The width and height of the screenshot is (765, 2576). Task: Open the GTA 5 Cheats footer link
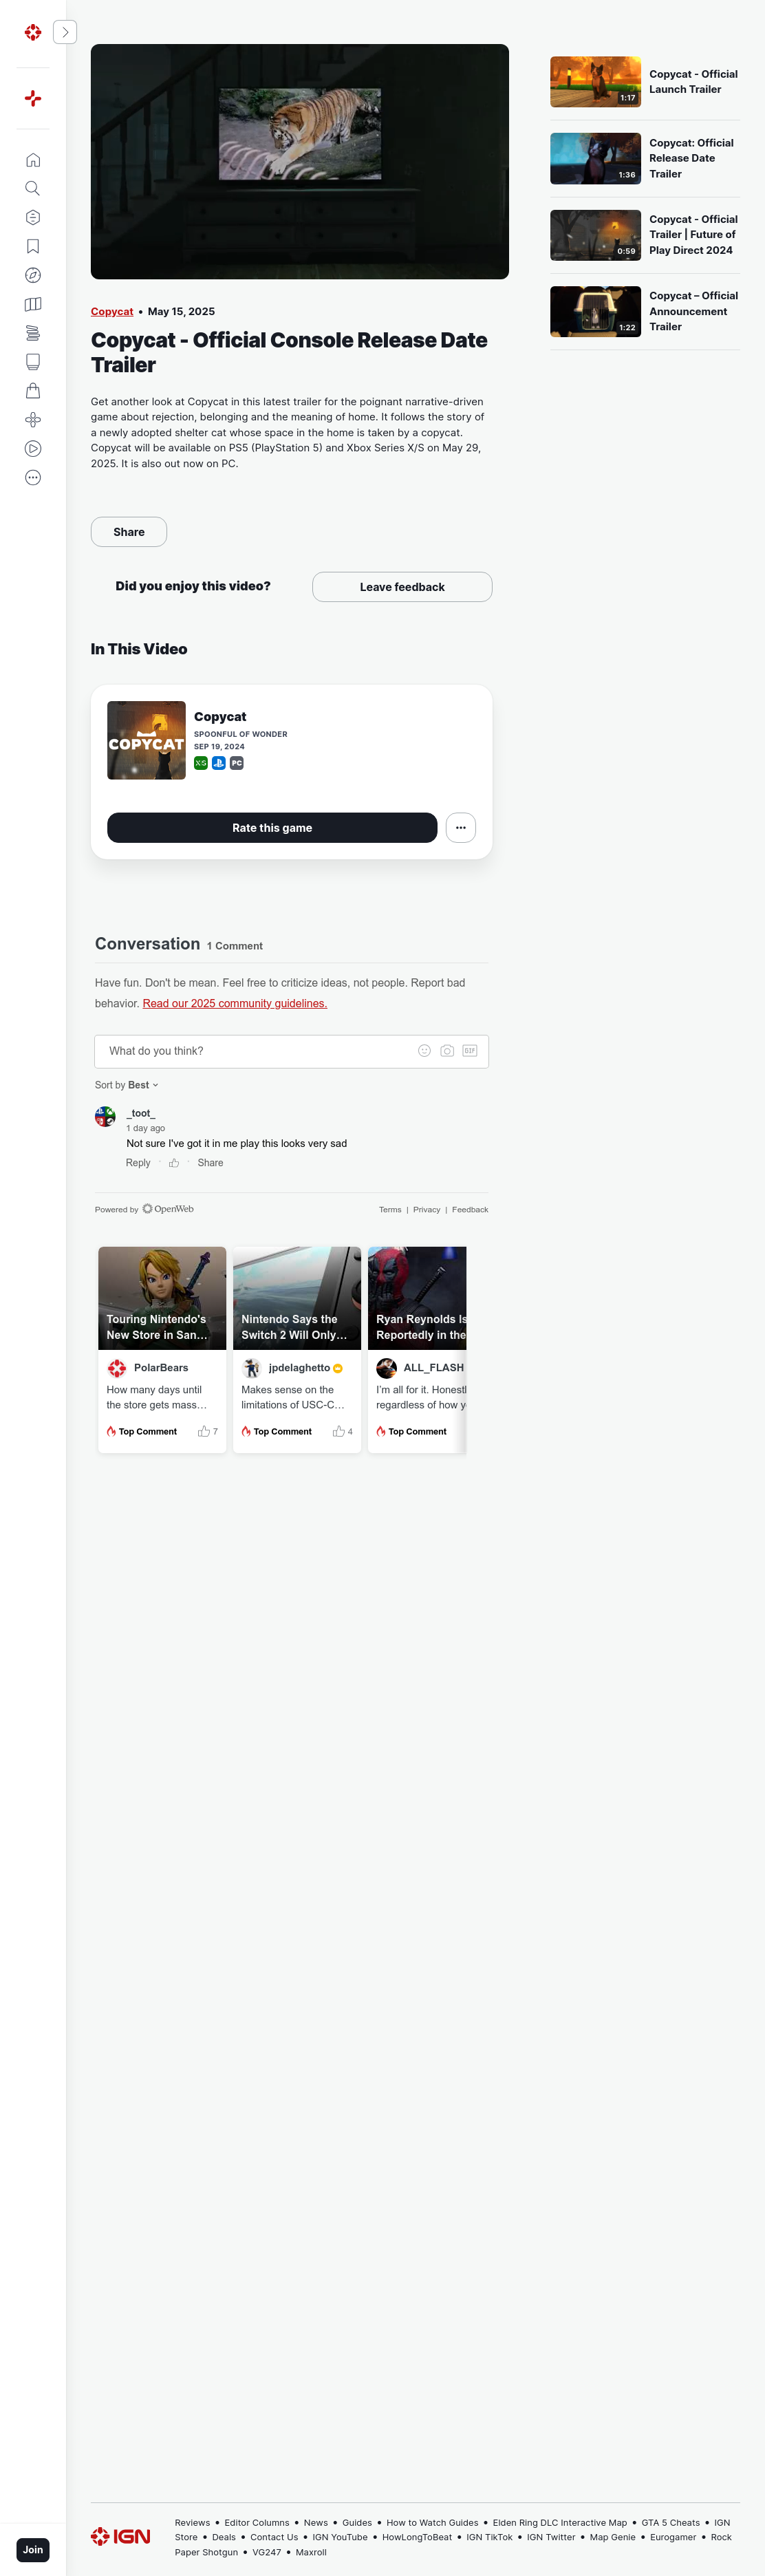[x=671, y=2522]
